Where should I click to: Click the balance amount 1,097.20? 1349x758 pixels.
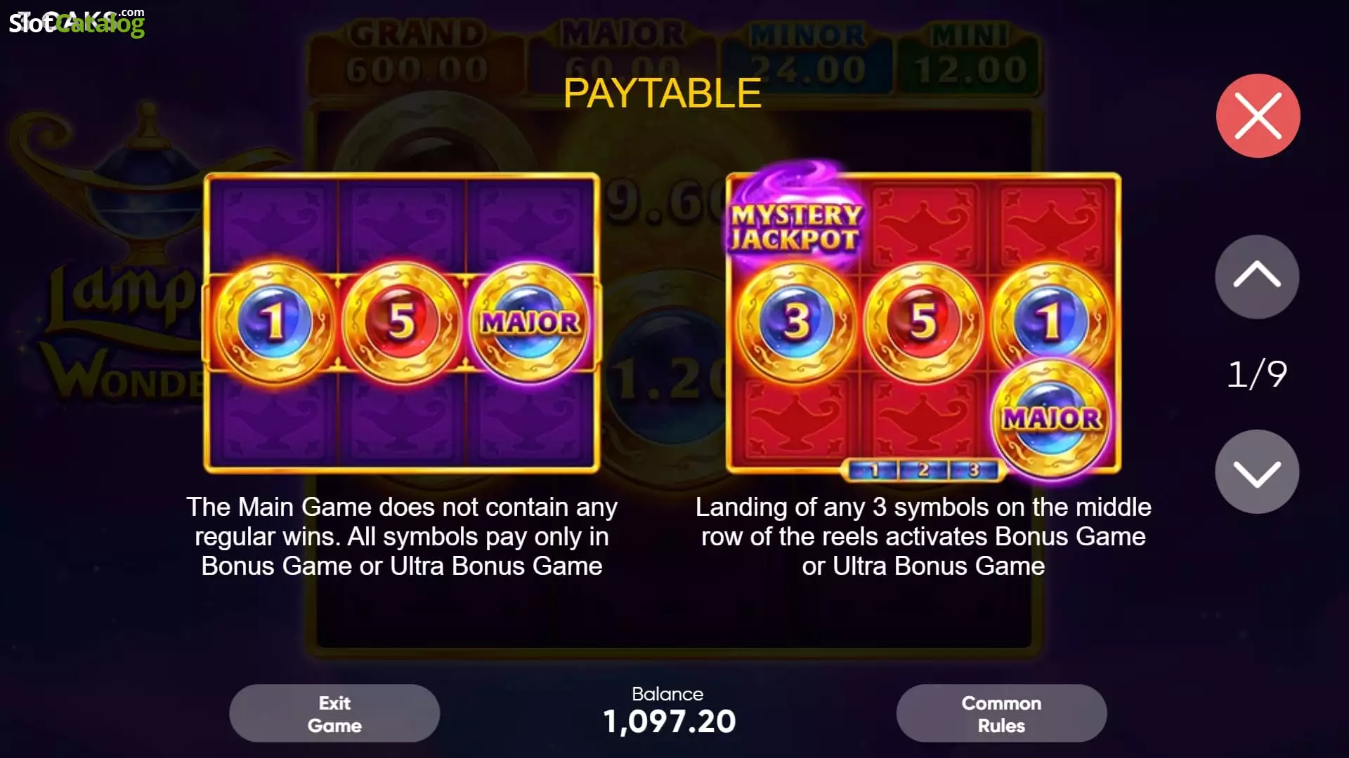click(x=669, y=722)
